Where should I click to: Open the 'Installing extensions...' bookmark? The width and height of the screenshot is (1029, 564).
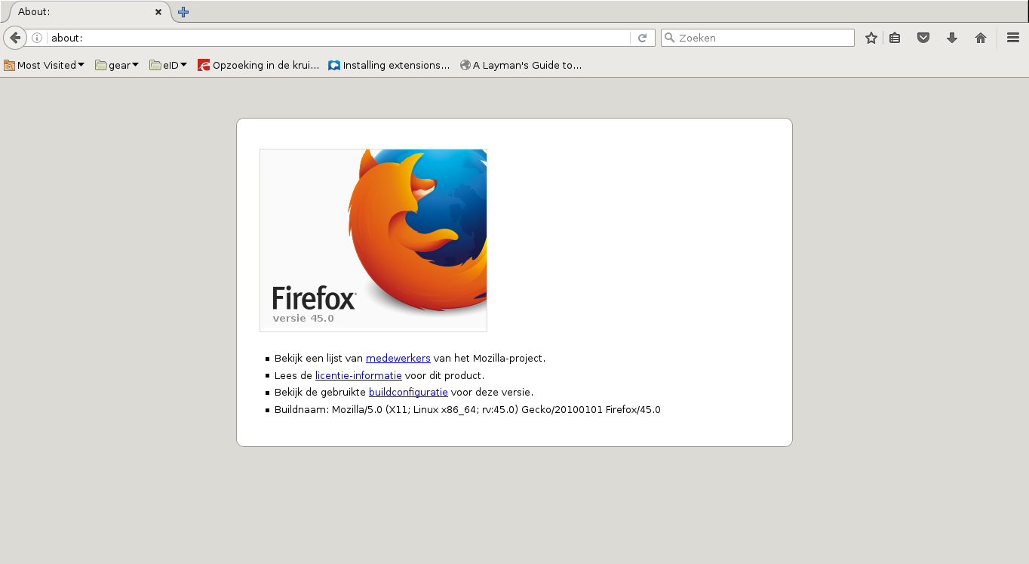coord(389,65)
